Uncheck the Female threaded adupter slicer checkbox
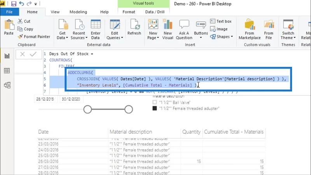311x175 pixels. coord(155,108)
